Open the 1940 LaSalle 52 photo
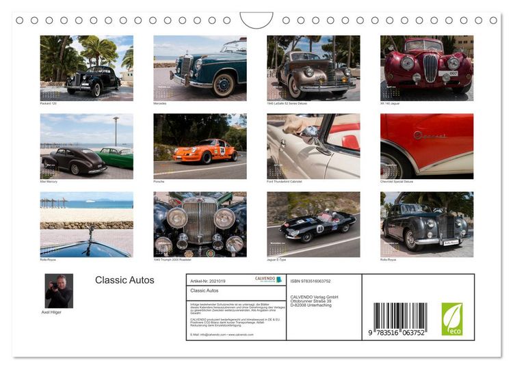 313,68
